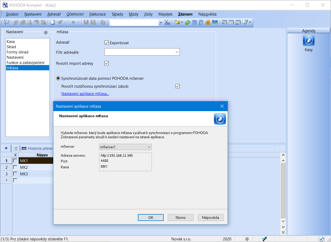
Task: Tick the checkbox in the MK2 row
Action: tap(16, 167)
